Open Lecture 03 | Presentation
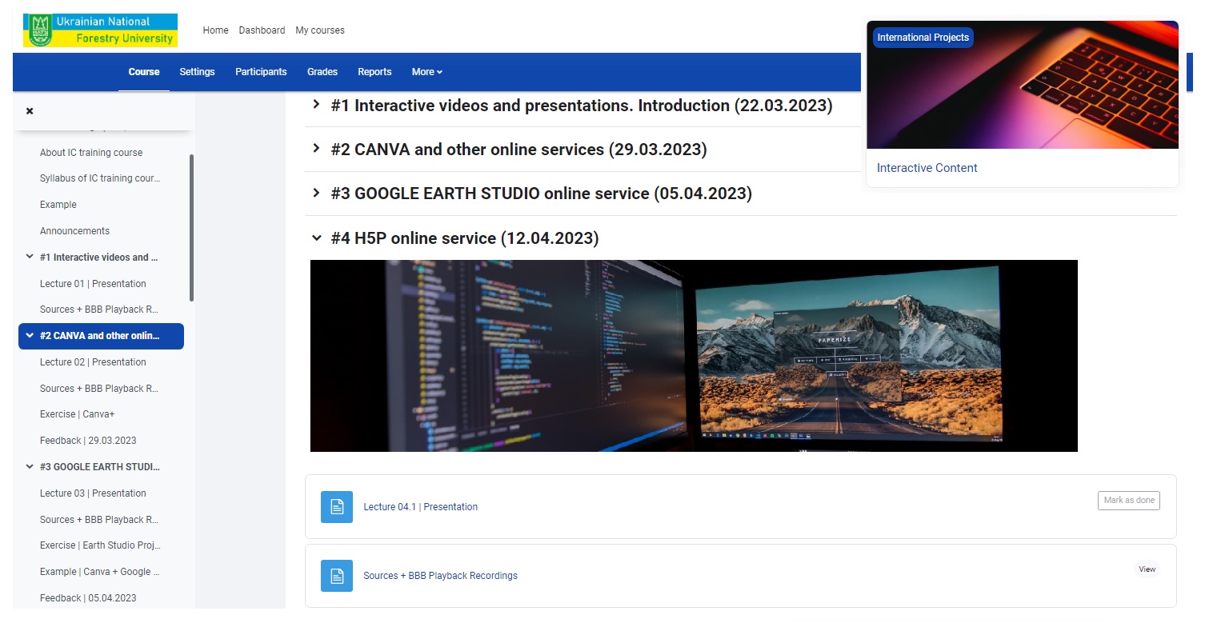Viewport: 1205px width, 627px height. pyautogui.click(x=93, y=493)
